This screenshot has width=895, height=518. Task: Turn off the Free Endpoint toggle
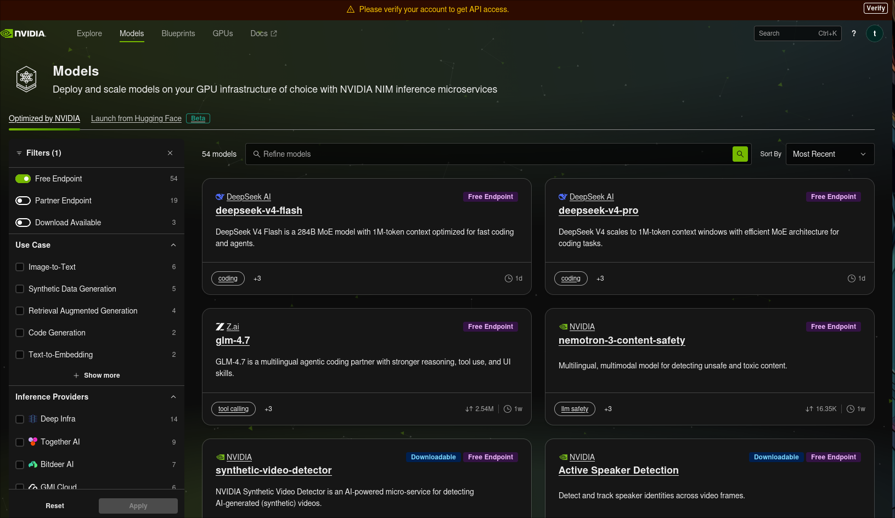(x=23, y=179)
